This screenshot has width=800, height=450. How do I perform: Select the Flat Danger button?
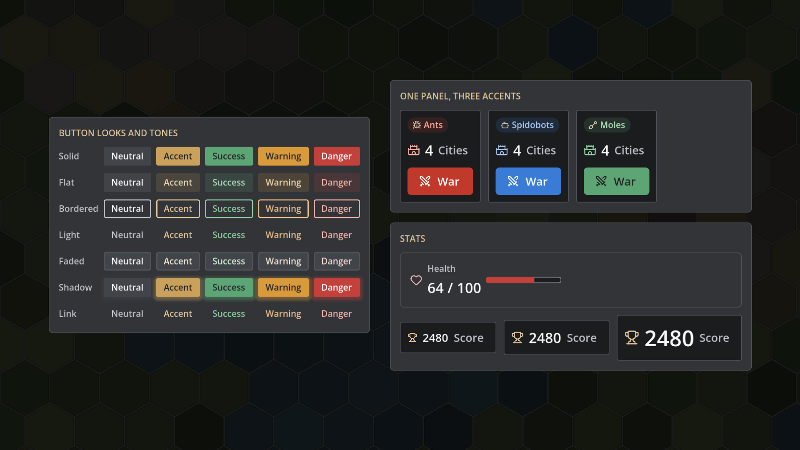pos(337,182)
